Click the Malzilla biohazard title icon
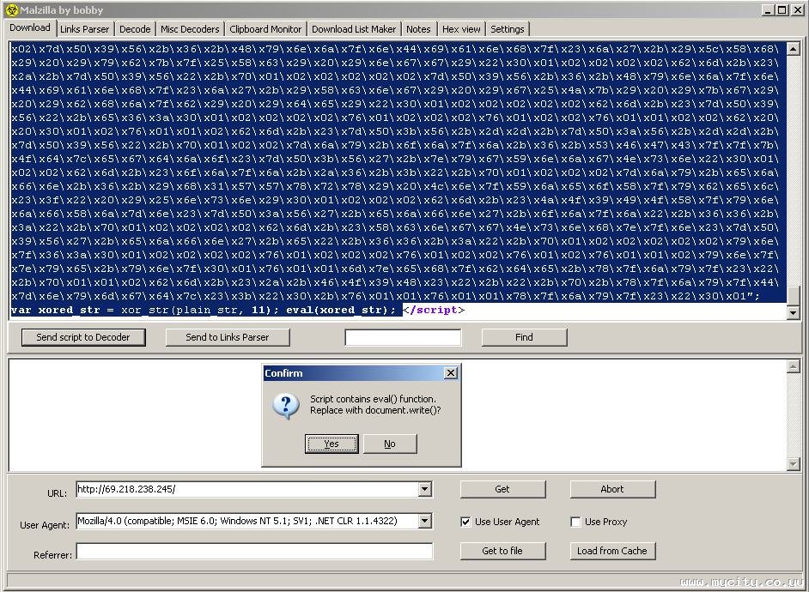Viewport: 809px width, 592px height. click(x=12, y=9)
